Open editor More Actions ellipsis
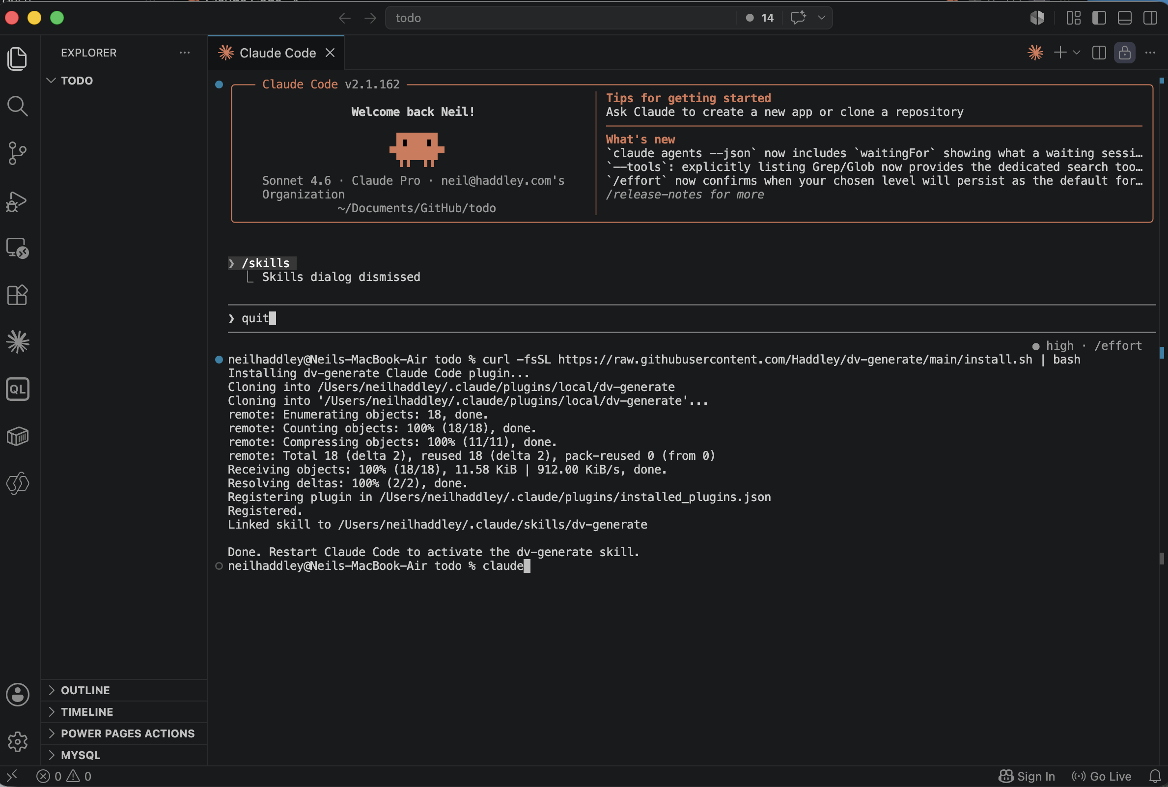The image size is (1168, 787). pyautogui.click(x=1150, y=53)
